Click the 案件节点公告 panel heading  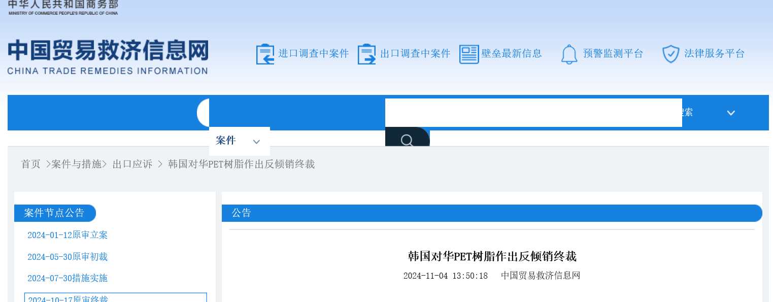point(55,213)
